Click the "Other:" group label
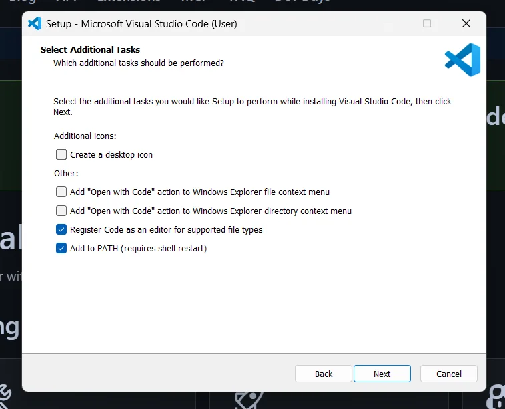The image size is (505, 409). pos(66,174)
